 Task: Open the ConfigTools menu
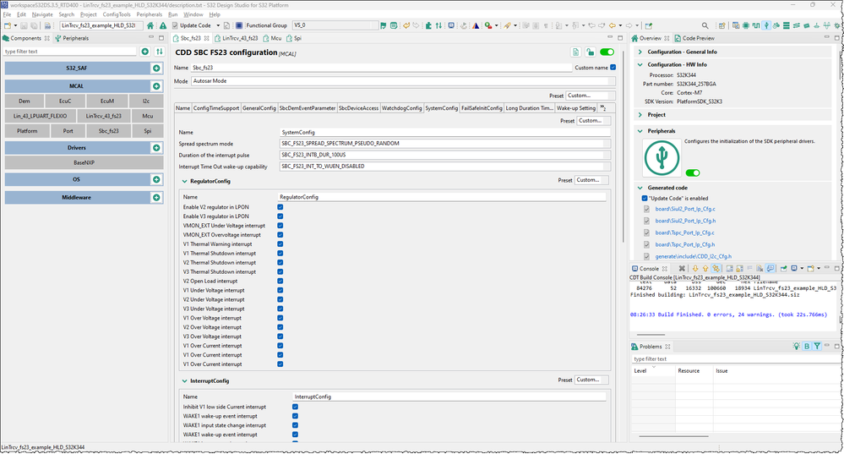[x=117, y=14]
